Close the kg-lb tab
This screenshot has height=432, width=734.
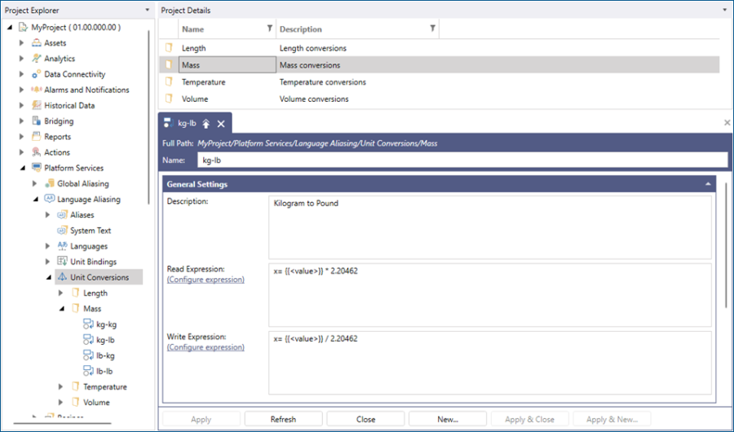pyautogui.click(x=221, y=124)
